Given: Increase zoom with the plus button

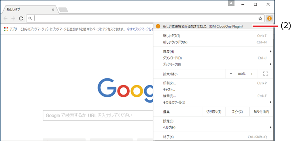Looking at the screenshot, I should pyautogui.click(x=252, y=74).
